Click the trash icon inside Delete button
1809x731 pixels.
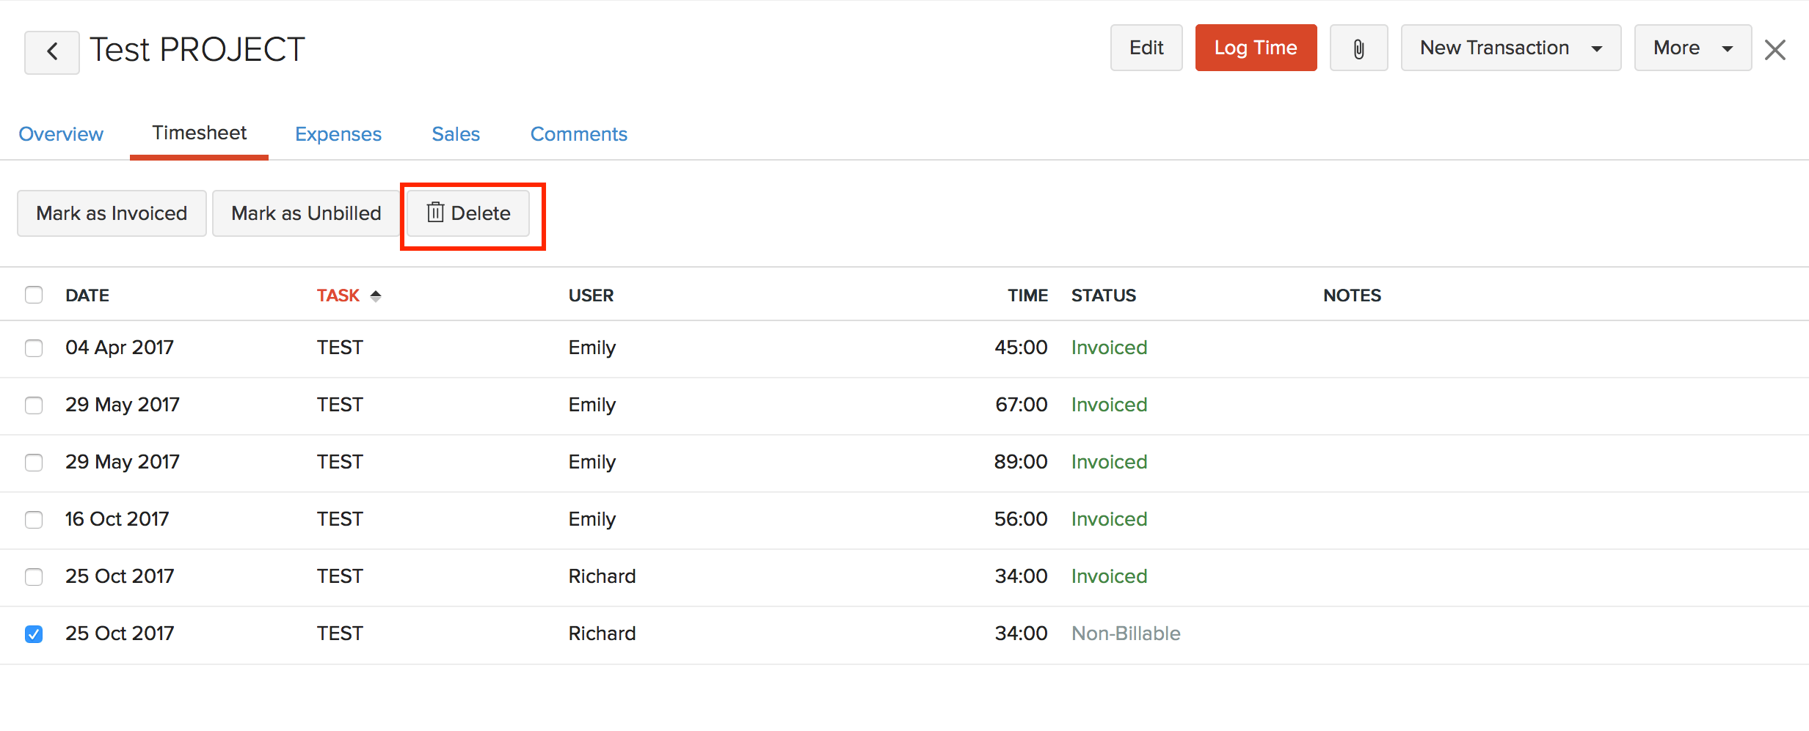tap(434, 213)
